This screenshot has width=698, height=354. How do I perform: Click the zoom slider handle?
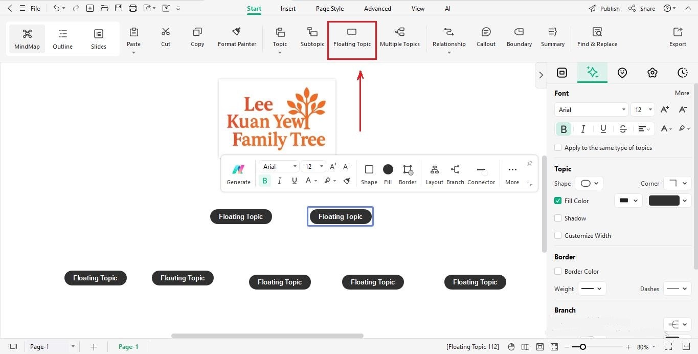pyautogui.click(x=582, y=347)
